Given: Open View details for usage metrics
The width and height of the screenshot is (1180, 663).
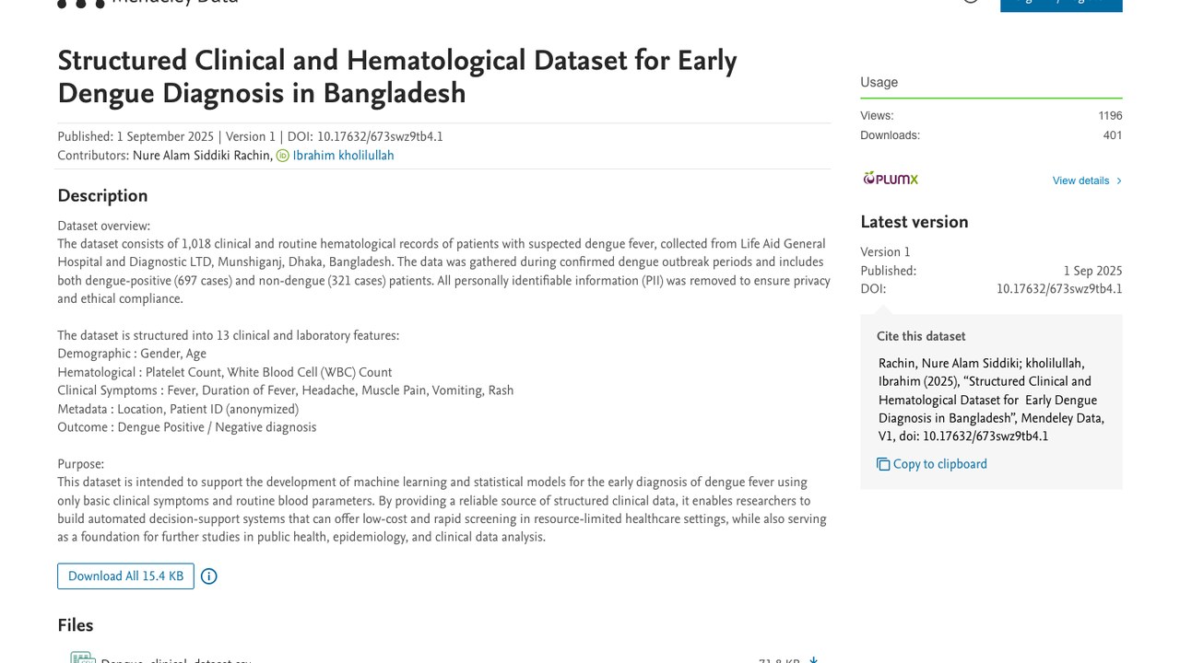Looking at the screenshot, I should point(1080,180).
